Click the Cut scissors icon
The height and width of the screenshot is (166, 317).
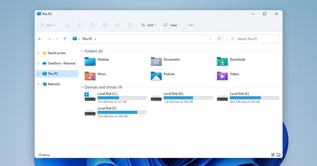(67, 25)
